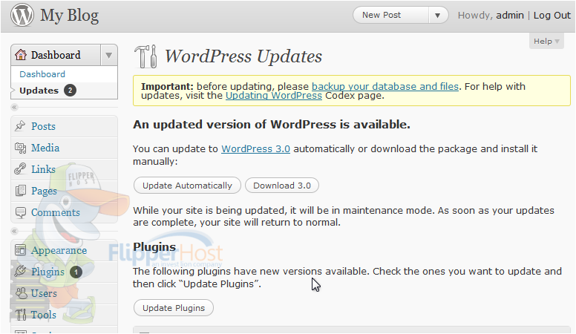This screenshot has height=334, width=576.
Task: Open the WordPress 3.0 link
Action: [x=255, y=148]
